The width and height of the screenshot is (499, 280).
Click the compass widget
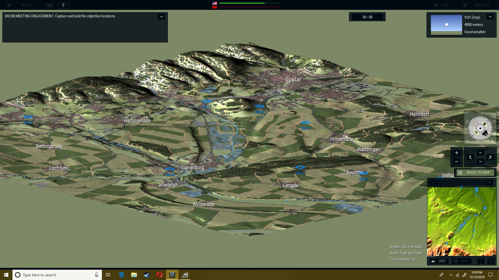(x=480, y=128)
